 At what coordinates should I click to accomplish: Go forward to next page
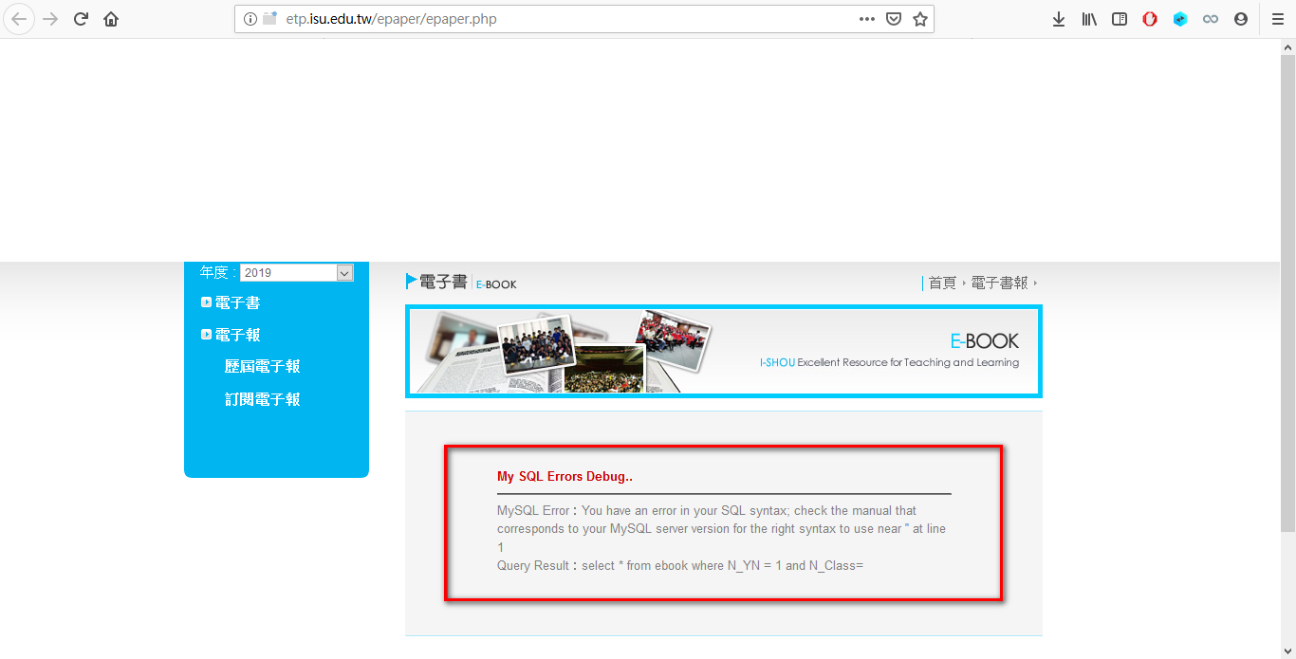[x=50, y=19]
